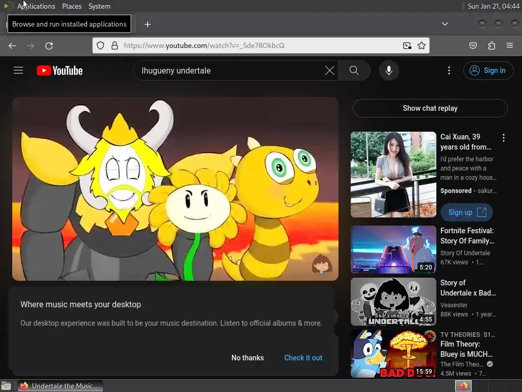522x392 pixels.
Task: Open Fortnite Festival: Story Of Family title
Action: (467, 236)
